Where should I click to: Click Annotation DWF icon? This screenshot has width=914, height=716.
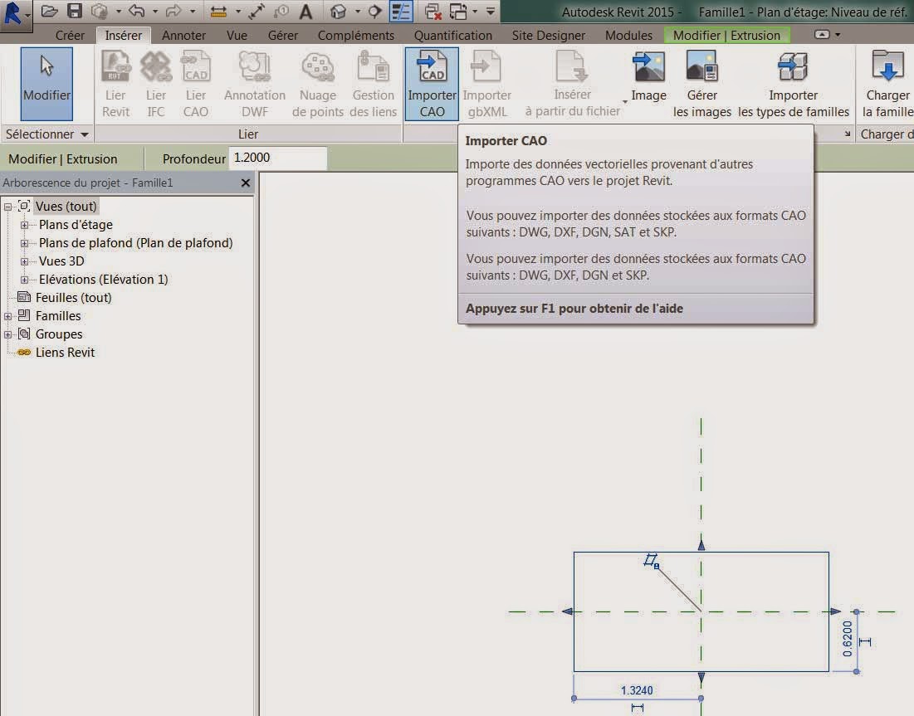click(255, 83)
